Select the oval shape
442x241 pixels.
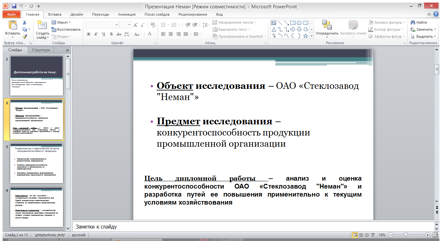point(299,23)
